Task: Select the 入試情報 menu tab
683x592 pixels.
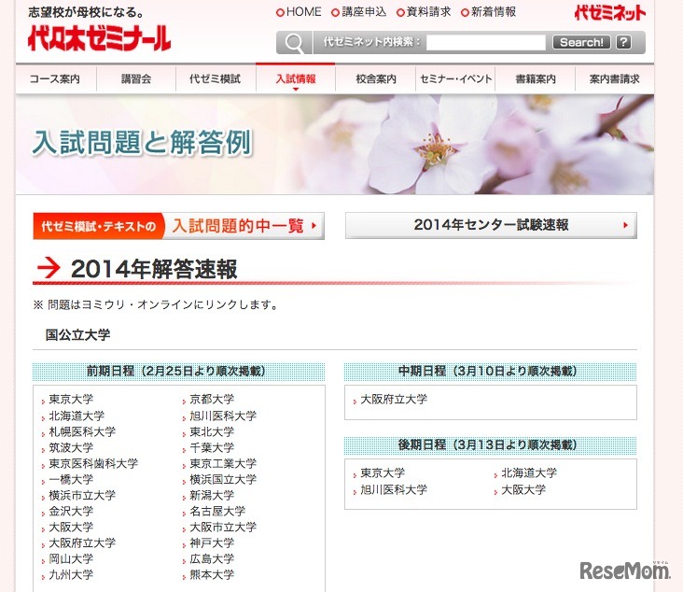Action: (x=296, y=79)
